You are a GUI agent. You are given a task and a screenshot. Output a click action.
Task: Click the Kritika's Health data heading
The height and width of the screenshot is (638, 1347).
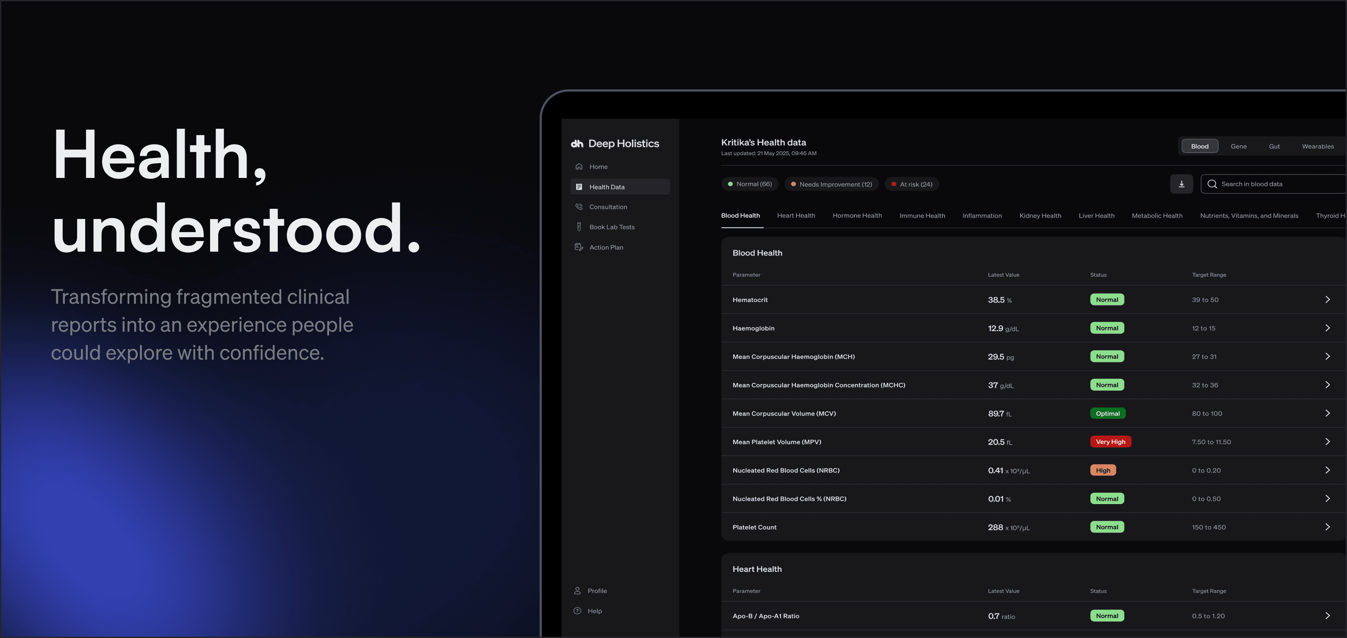(763, 142)
